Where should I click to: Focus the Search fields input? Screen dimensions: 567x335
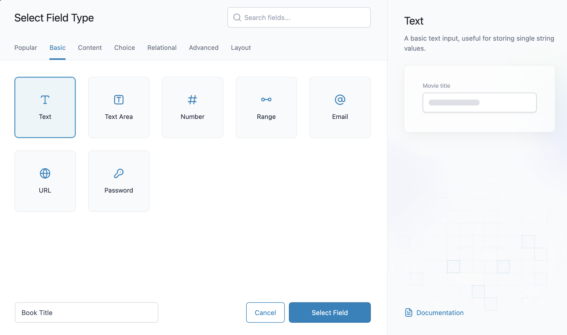coord(299,17)
